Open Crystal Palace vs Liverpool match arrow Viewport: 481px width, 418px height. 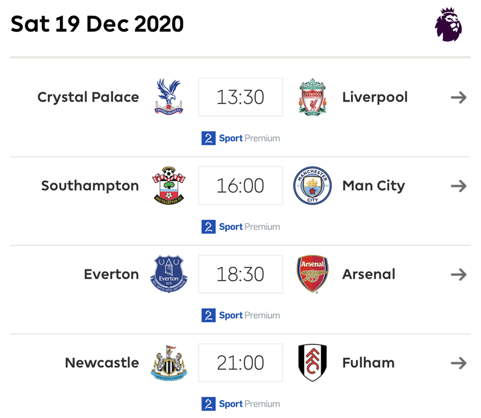click(458, 98)
